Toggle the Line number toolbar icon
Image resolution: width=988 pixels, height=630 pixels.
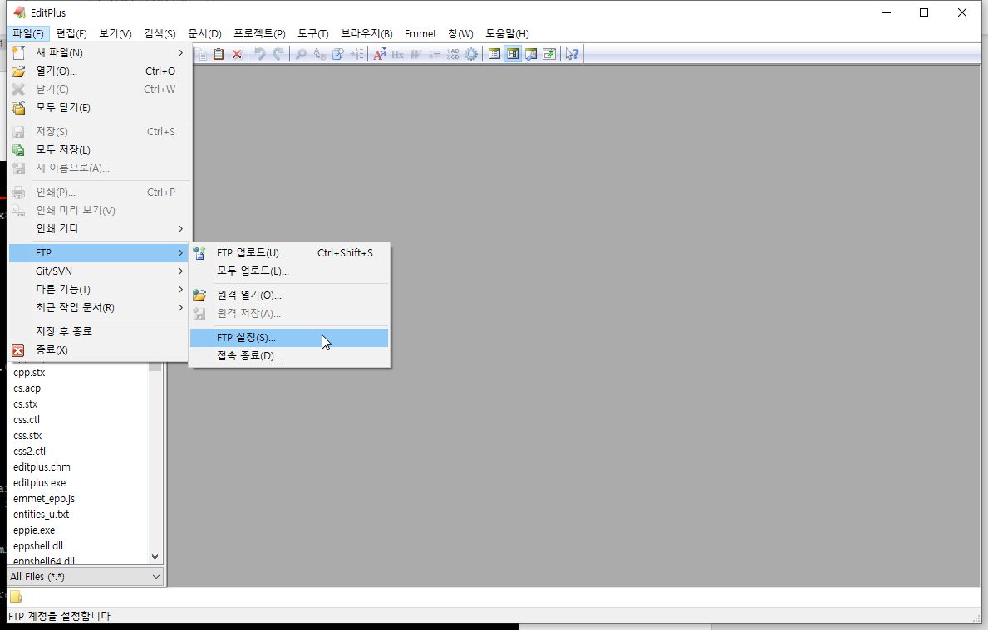(452, 54)
